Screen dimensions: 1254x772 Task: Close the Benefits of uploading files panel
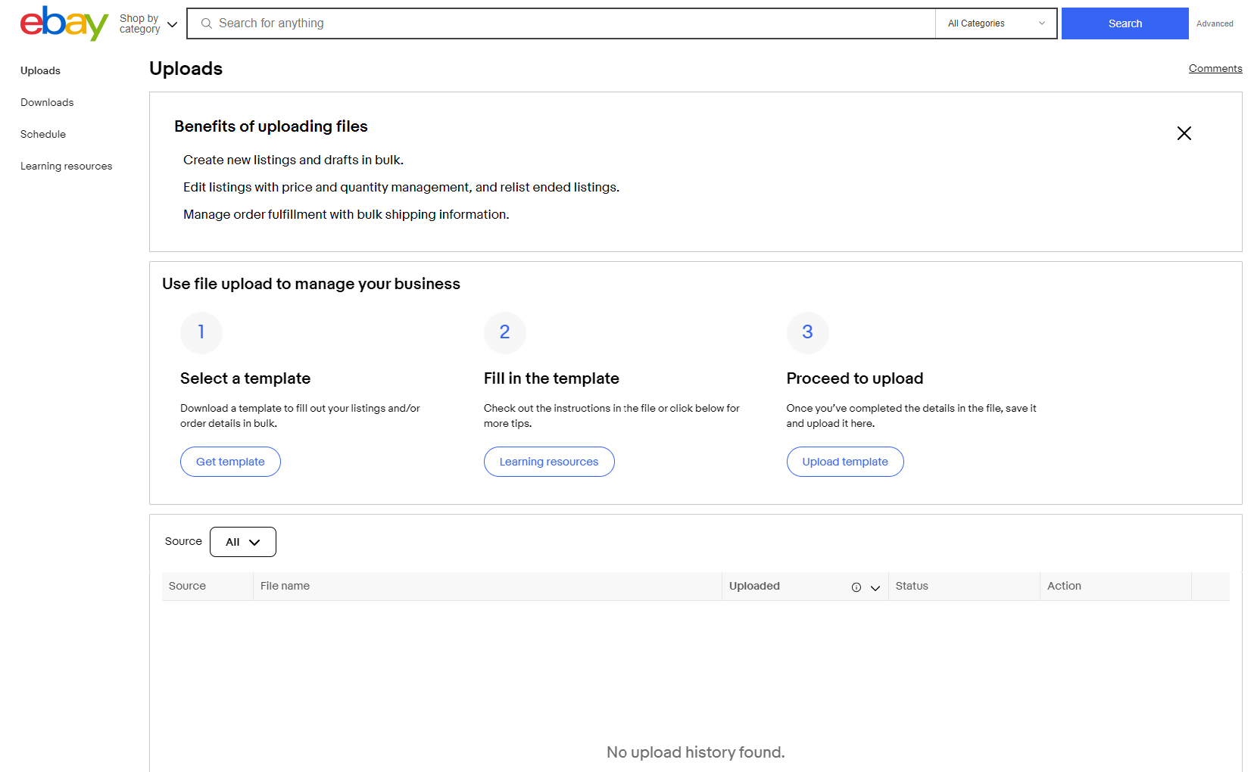pos(1184,133)
